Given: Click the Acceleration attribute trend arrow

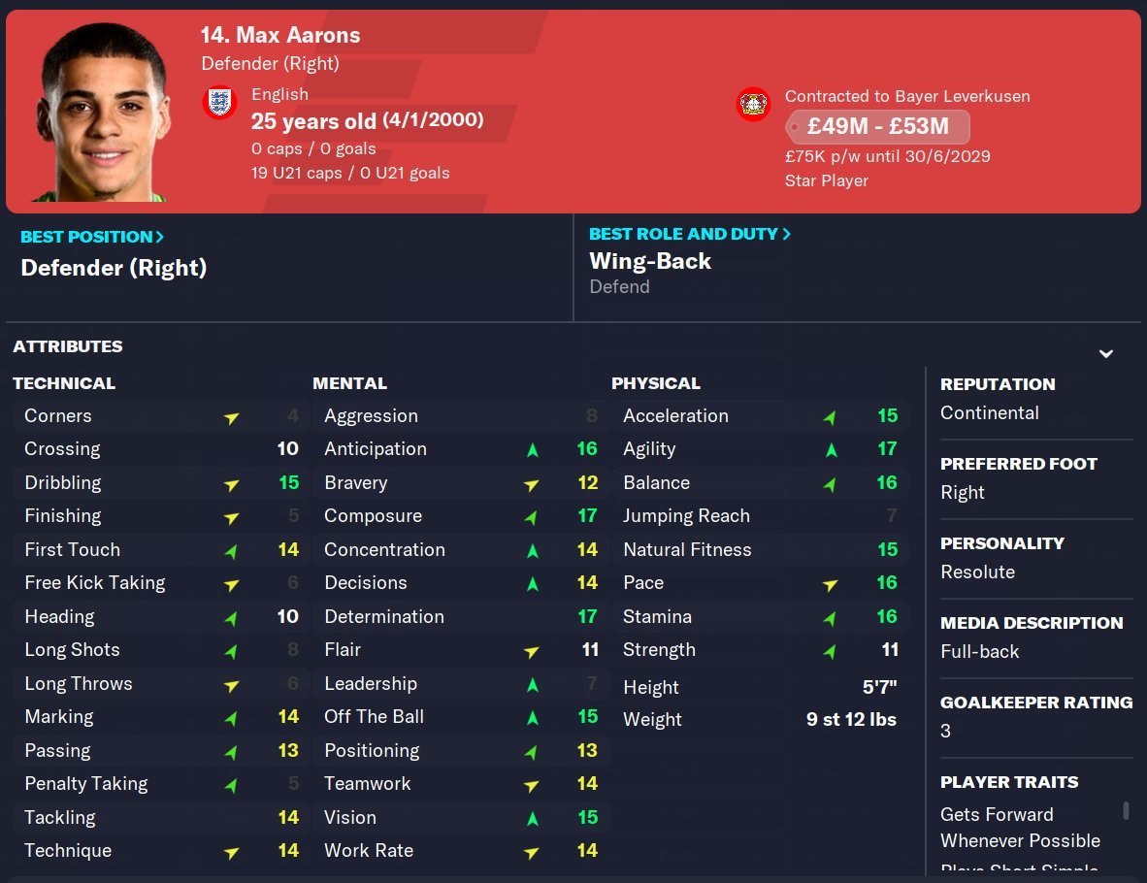Looking at the screenshot, I should (x=830, y=416).
